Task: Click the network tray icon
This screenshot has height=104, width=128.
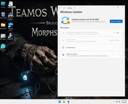Action: [x=117, y=102]
